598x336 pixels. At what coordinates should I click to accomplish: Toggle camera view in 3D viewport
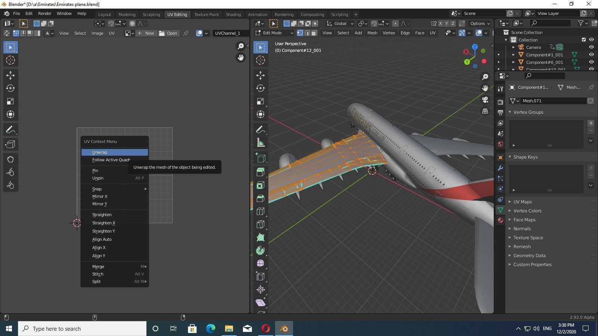(485, 100)
